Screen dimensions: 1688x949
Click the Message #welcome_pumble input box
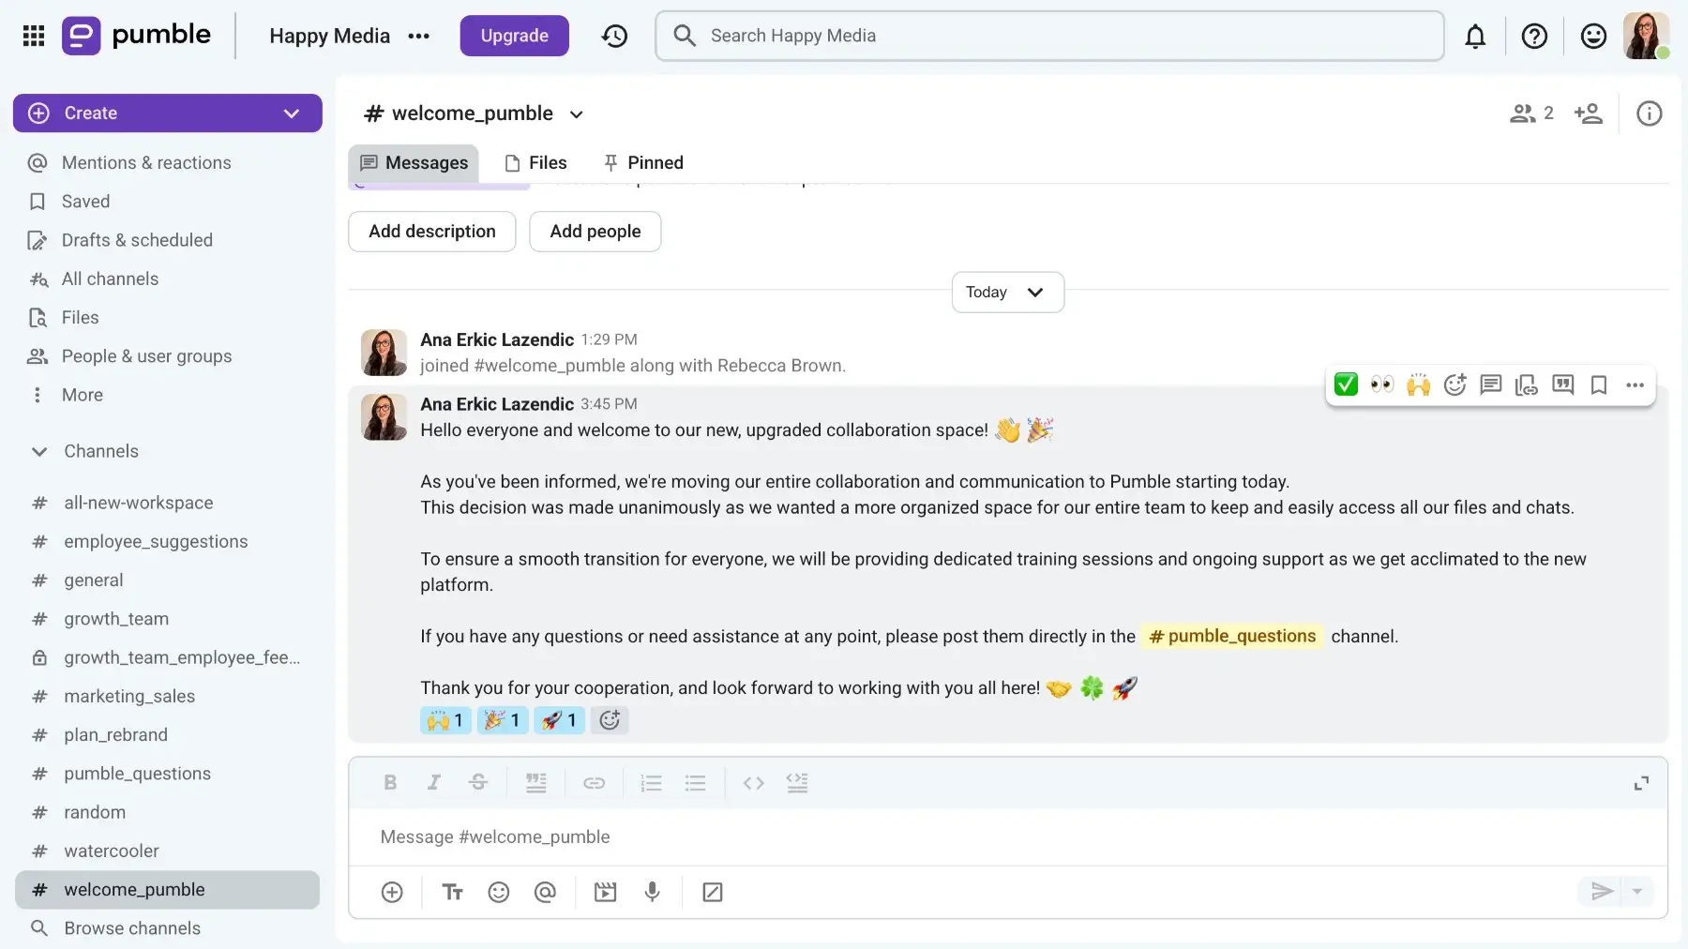(x=1008, y=836)
